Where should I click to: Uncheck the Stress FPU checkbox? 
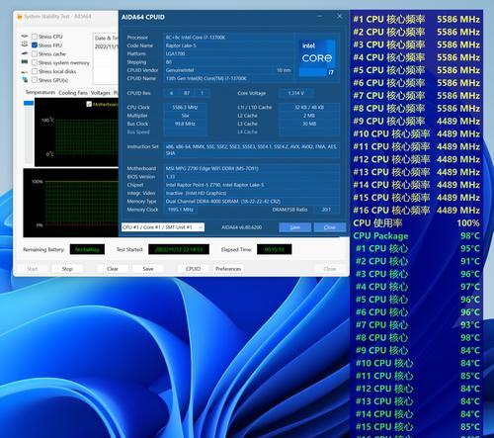tap(35, 45)
